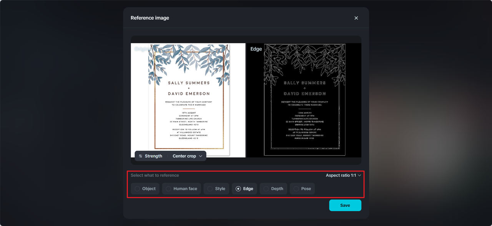The image size is (492, 226).
Task: Select the Object reference option
Action: [145, 189]
